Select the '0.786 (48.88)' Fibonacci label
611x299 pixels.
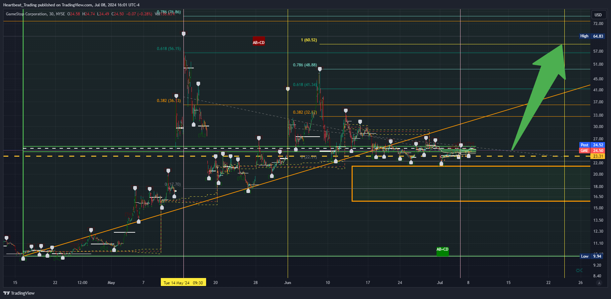(305, 65)
